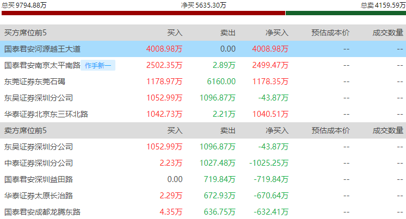Click the -632.41万 net buy value
The height and width of the screenshot is (219, 406).
click(271, 212)
